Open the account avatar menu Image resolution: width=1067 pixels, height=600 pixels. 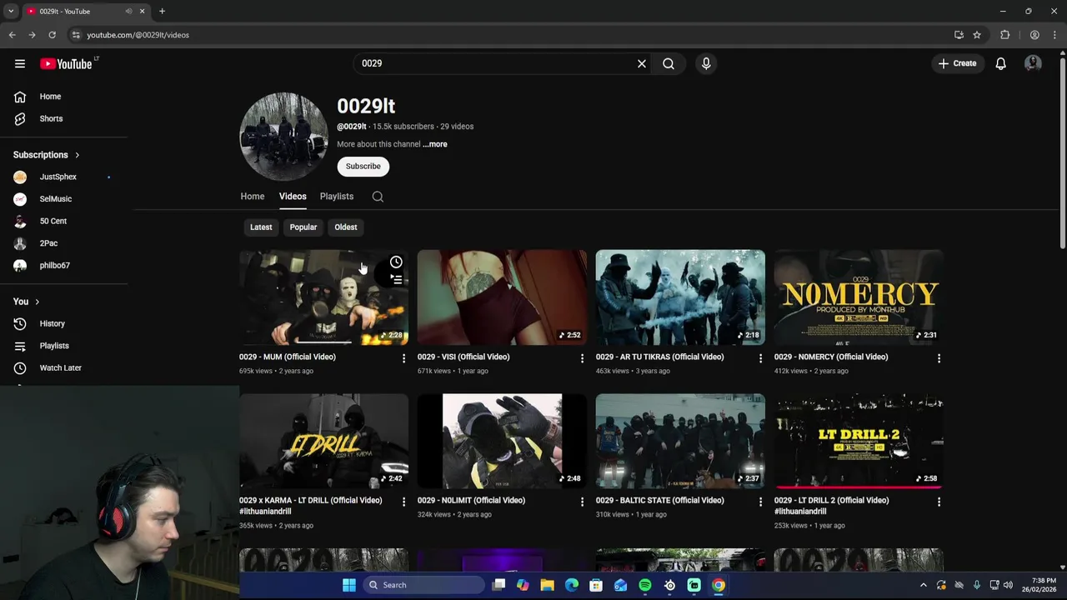pyautogui.click(x=1033, y=63)
